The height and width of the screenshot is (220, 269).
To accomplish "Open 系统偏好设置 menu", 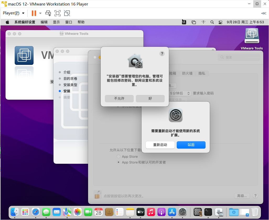I will coord(25,22).
